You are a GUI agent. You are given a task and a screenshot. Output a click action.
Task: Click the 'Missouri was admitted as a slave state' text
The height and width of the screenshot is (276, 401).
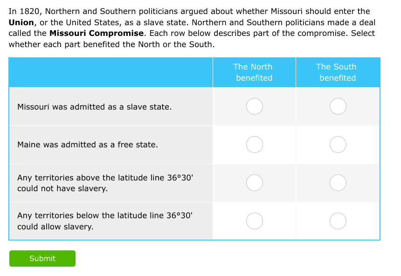[x=94, y=107]
